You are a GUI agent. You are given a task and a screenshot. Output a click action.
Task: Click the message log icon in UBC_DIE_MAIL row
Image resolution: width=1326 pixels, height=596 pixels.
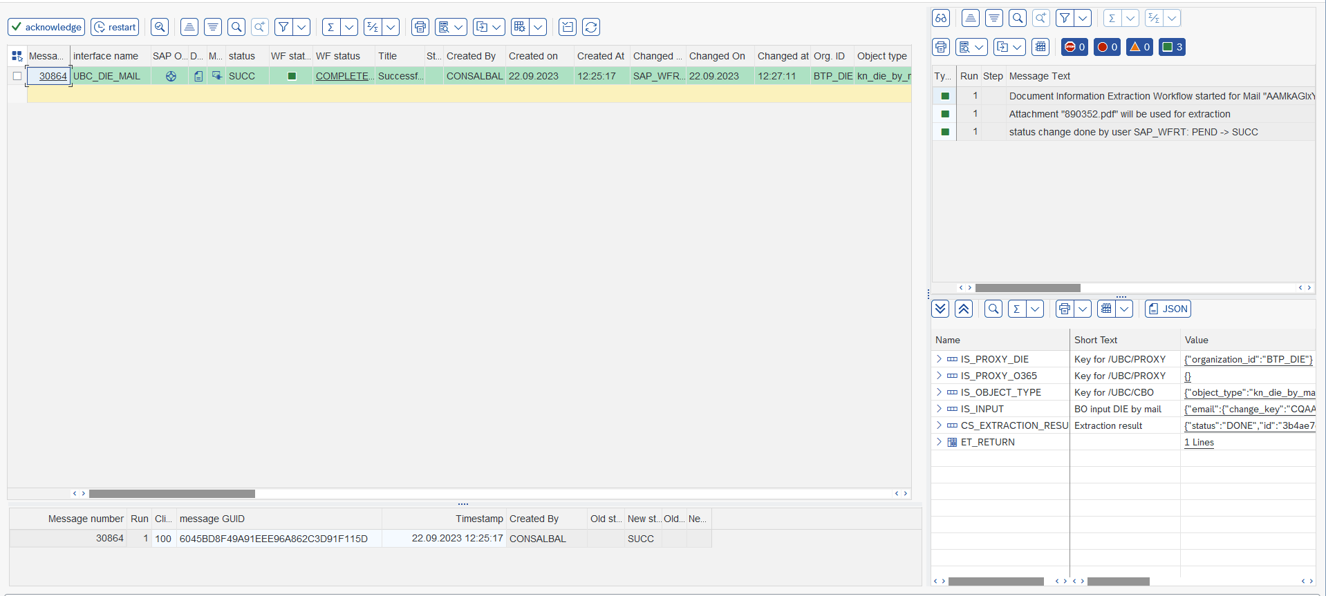217,76
